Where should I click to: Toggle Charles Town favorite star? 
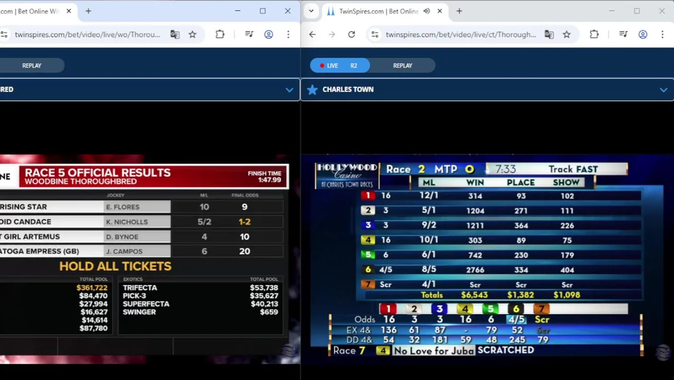[x=312, y=90]
